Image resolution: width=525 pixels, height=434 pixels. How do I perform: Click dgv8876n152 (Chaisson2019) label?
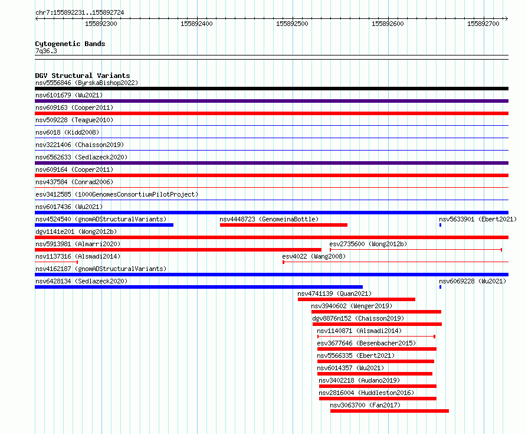358,318
